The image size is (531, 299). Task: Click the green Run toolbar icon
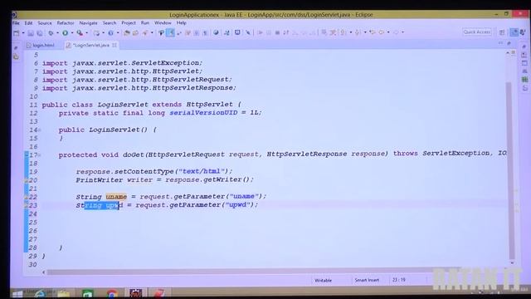65,33
